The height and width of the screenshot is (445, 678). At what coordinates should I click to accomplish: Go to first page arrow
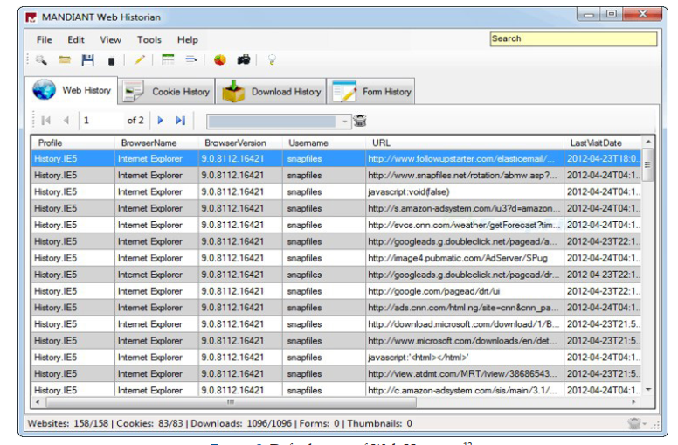pos(45,121)
